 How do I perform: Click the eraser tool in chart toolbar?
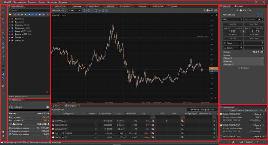pos(100,10)
